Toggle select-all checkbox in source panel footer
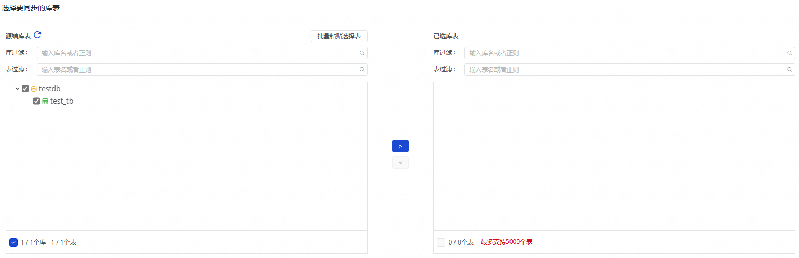 click(13, 242)
